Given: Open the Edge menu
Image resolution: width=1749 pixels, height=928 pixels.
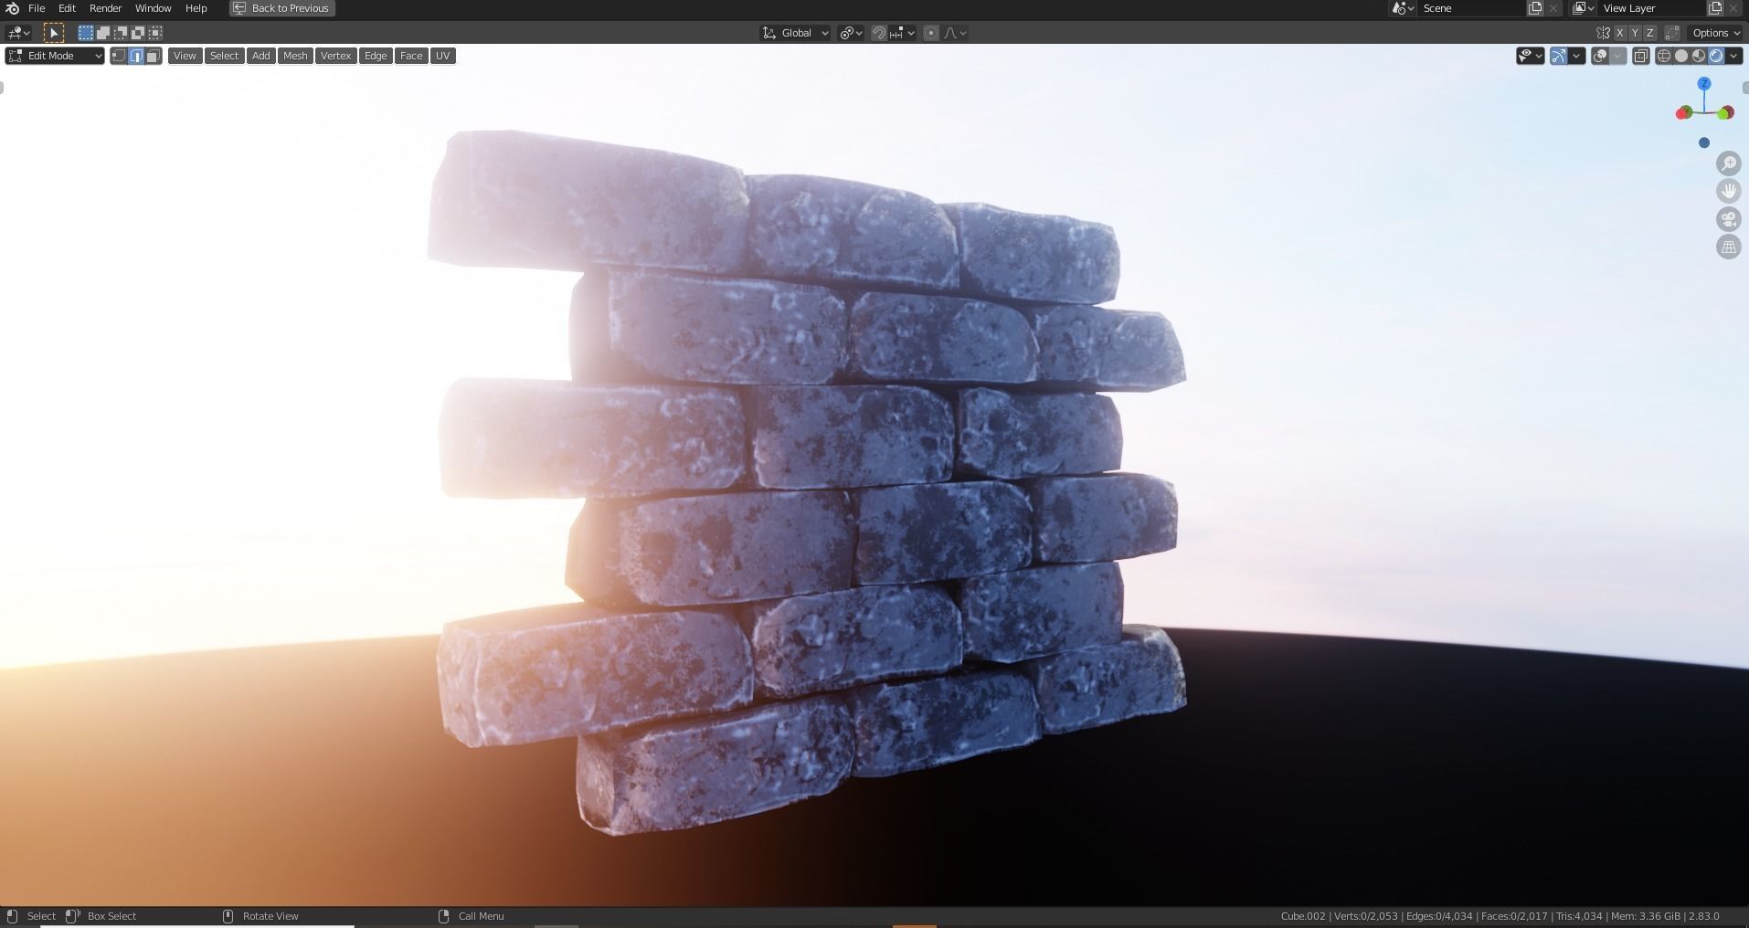Looking at the screenshot, I should tap(376, 56).
